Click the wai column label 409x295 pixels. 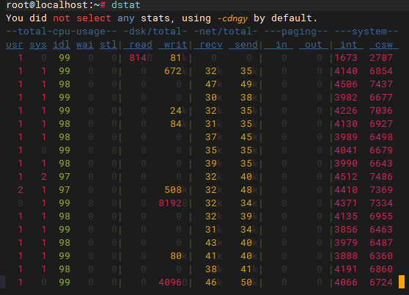(85, 45)
